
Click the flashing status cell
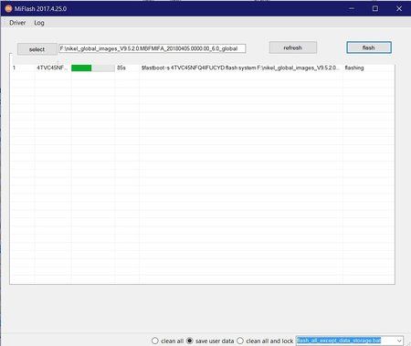point(354,68)
